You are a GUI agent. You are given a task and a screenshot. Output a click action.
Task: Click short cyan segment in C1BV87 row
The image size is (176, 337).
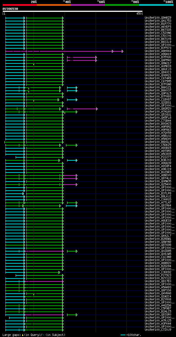[x=72, y=100]
